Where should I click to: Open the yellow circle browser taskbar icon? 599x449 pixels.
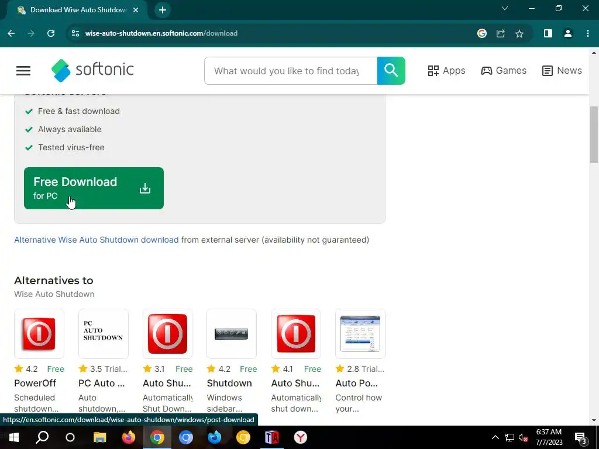coord(243,437)
